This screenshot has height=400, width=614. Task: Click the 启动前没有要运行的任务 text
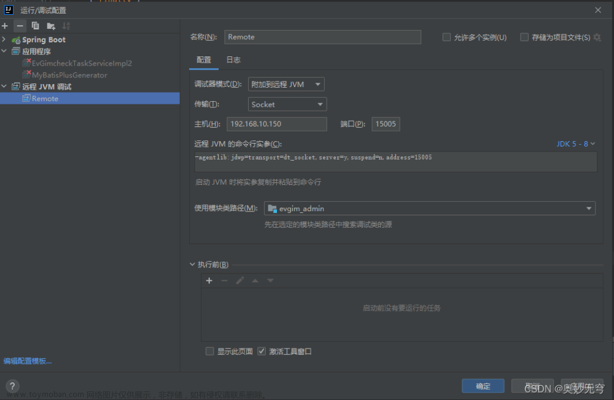[402, 308]
